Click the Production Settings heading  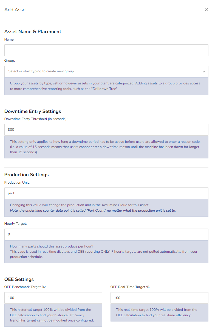click(x=26, y=175)
